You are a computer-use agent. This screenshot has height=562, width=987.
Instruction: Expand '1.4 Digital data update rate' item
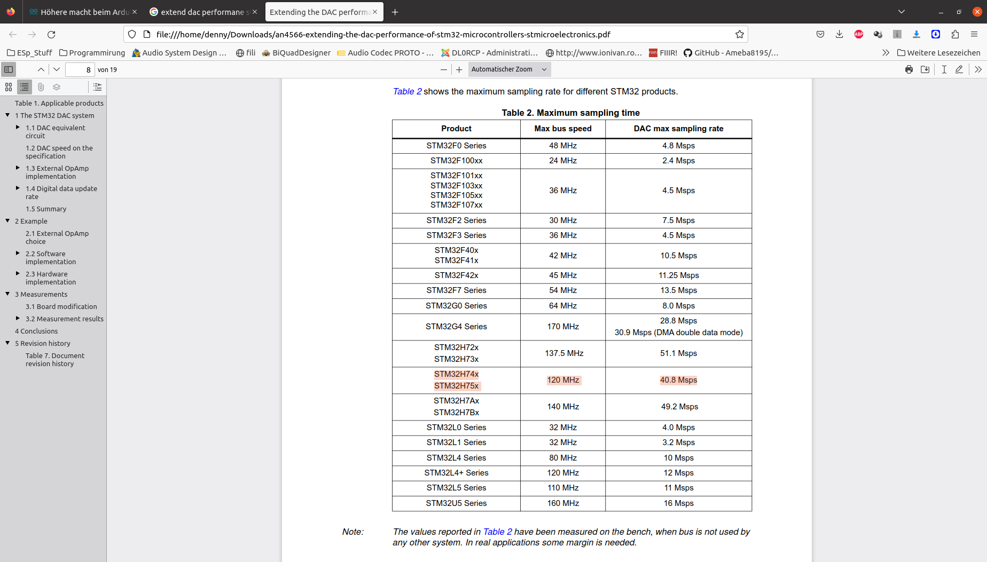(18, 188)
